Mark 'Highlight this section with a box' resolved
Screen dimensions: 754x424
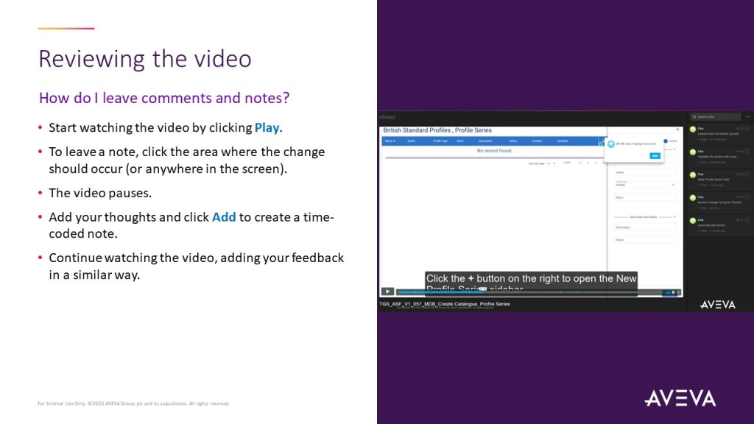point(747,152)
